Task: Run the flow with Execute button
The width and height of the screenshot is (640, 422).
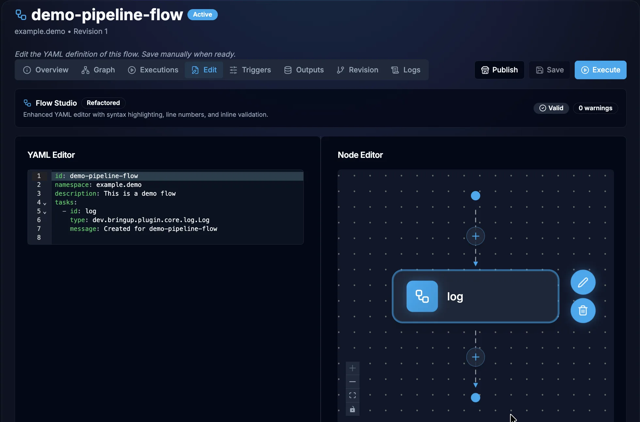Action: click(x=600, y=70)
